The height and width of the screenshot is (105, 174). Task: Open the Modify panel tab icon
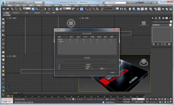pyautogui.click(x=156, y=18)
